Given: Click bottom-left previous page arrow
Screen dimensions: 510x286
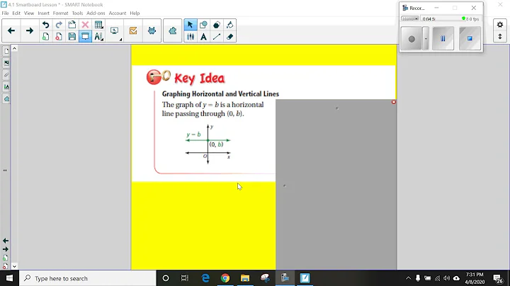Looking at the screenshot, I should click(x=6, y=241).
